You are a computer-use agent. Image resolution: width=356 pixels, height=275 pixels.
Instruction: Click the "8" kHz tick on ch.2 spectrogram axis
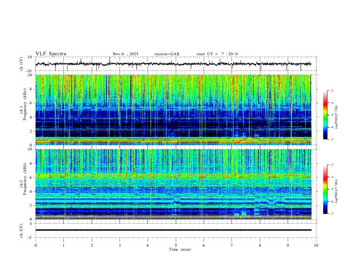(x=31, y=164)
